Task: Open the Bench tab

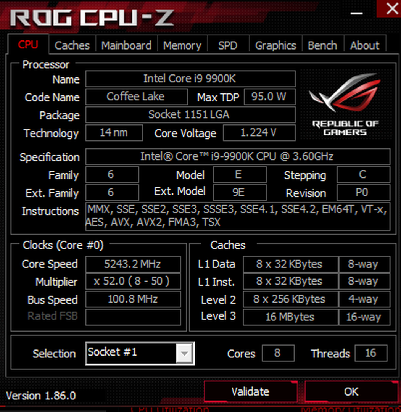Action: pos(322,45)
